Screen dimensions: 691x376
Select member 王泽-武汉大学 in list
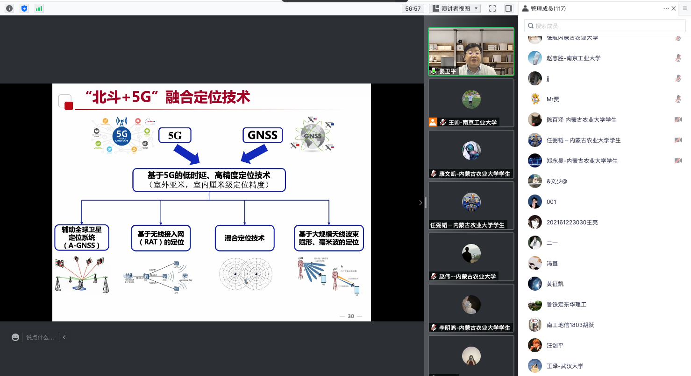[565, 366]
